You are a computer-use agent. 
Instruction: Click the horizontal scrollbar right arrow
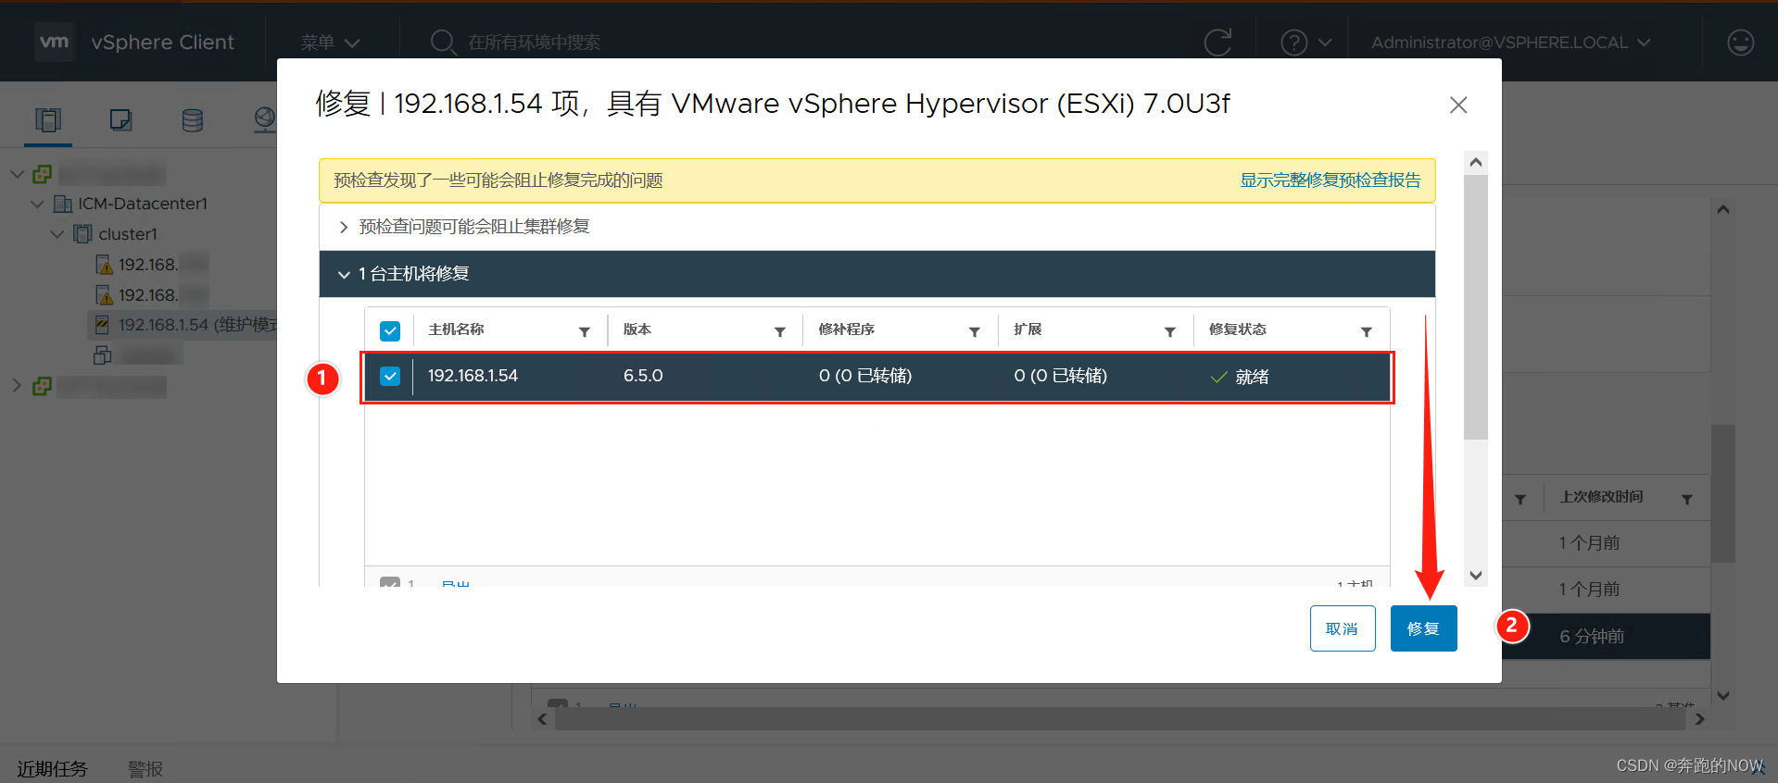click(1699, 719)
